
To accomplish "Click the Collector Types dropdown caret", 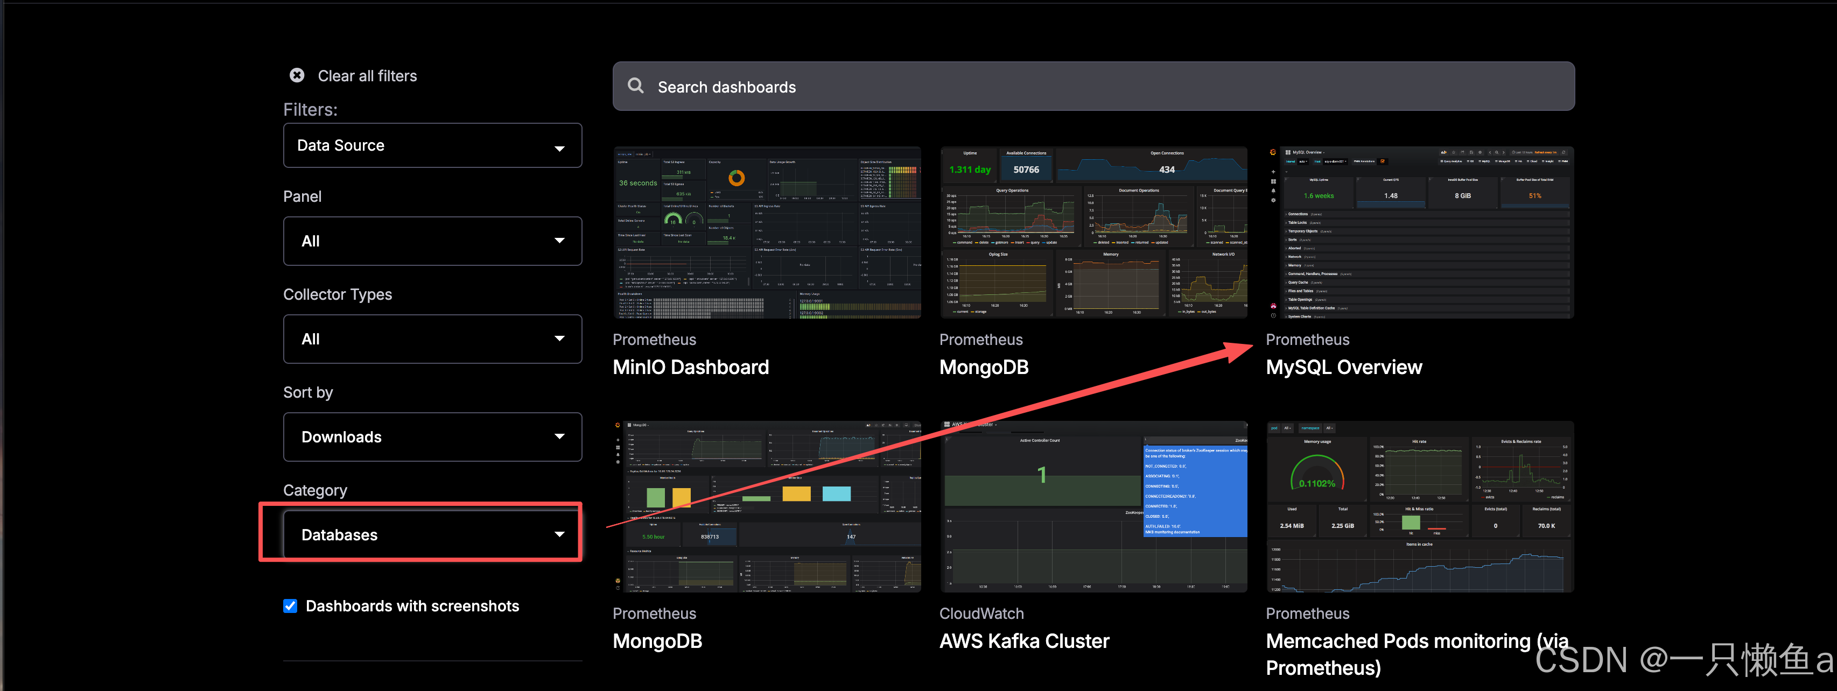I will coord(559,339).
